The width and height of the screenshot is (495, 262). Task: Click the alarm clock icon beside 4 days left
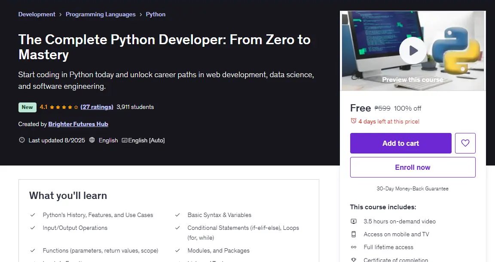tap(354, 121)
